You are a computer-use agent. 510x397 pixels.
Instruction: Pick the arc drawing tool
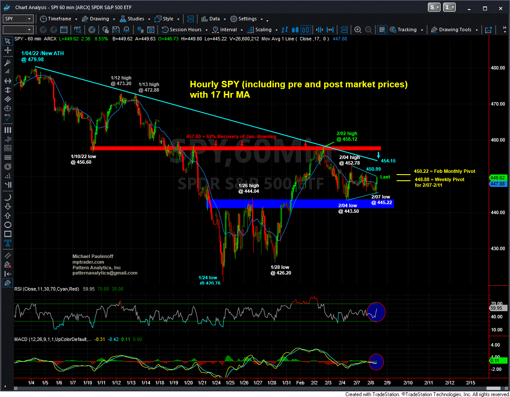click(x=7, y=197)
